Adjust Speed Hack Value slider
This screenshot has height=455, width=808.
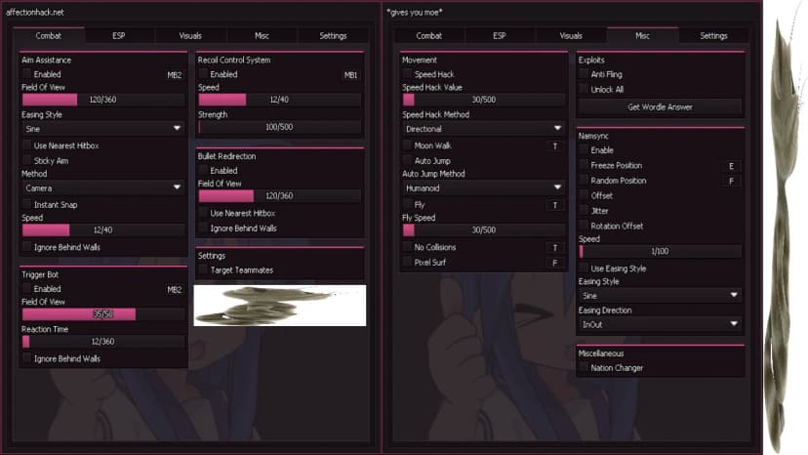tap(483, 100)
